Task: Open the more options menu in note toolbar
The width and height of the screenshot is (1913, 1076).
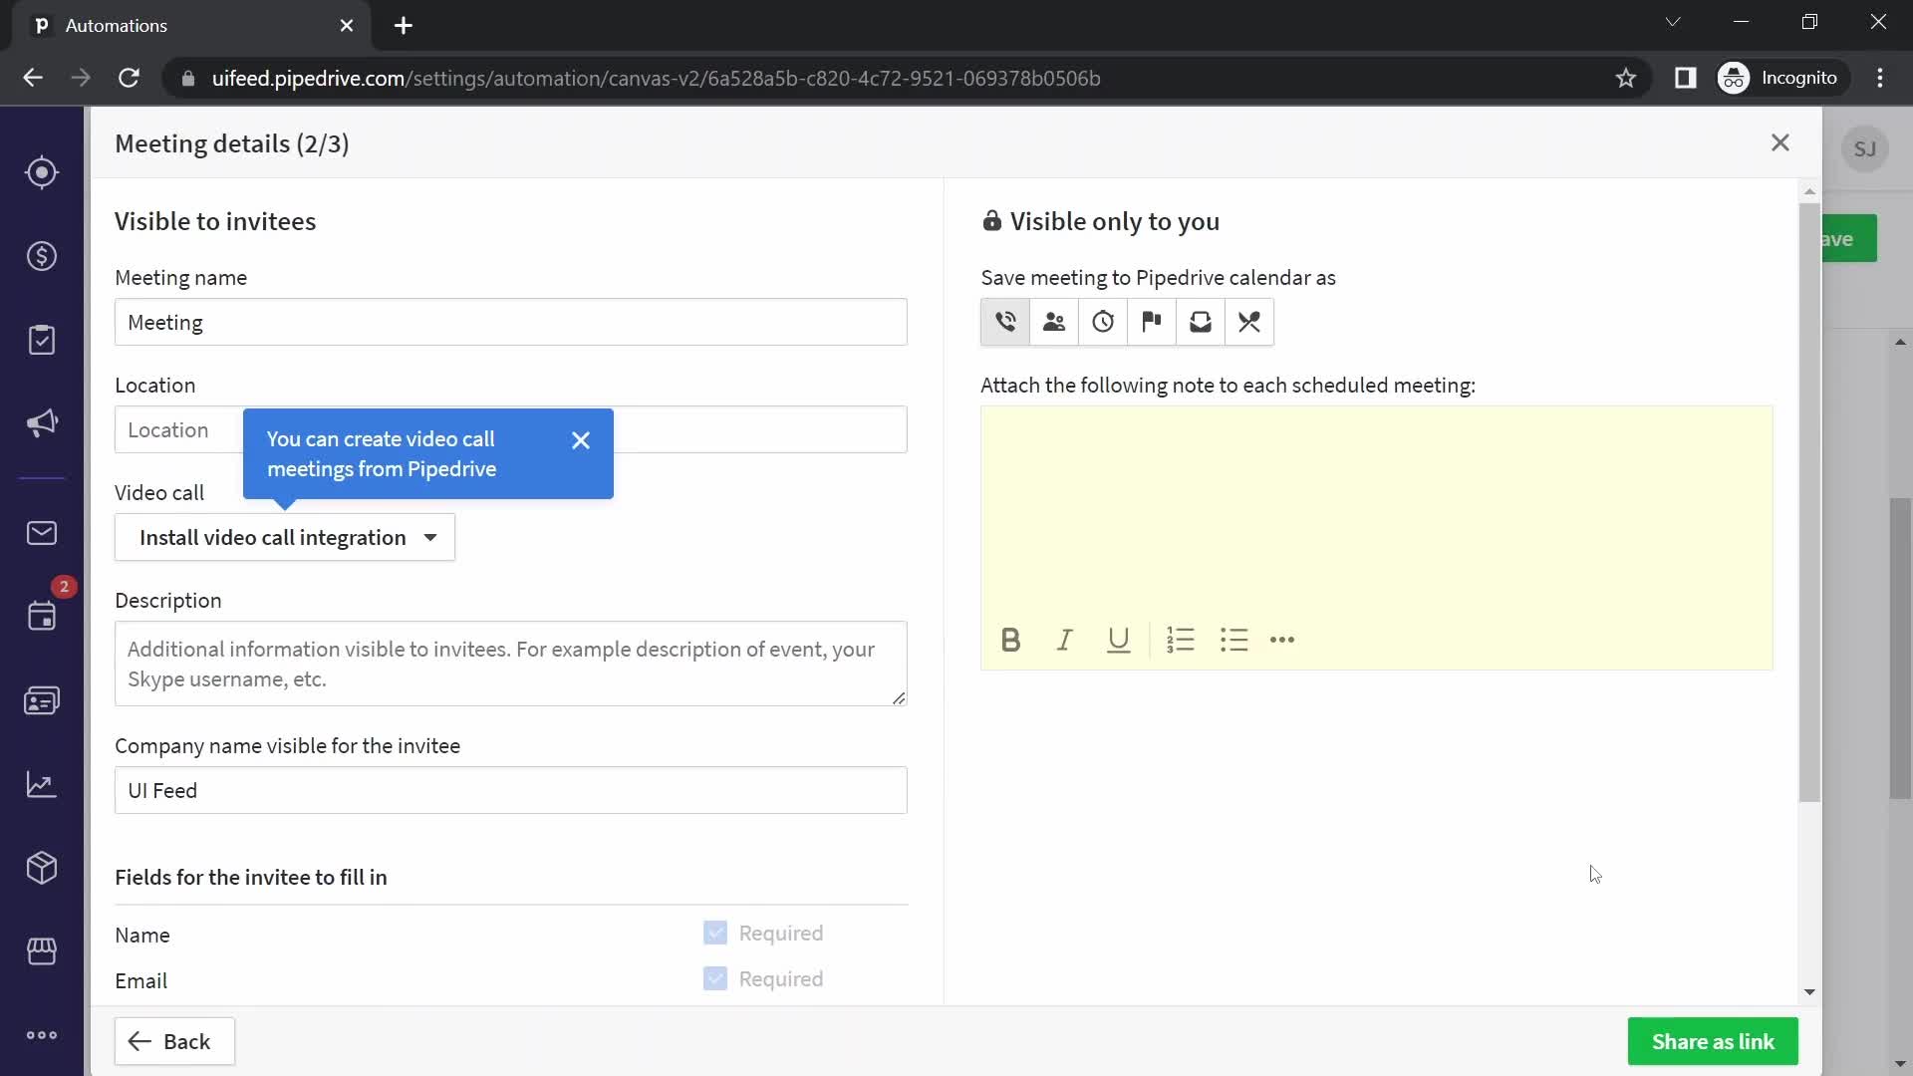Action: pyautogui.click(x=1281, y=640)
